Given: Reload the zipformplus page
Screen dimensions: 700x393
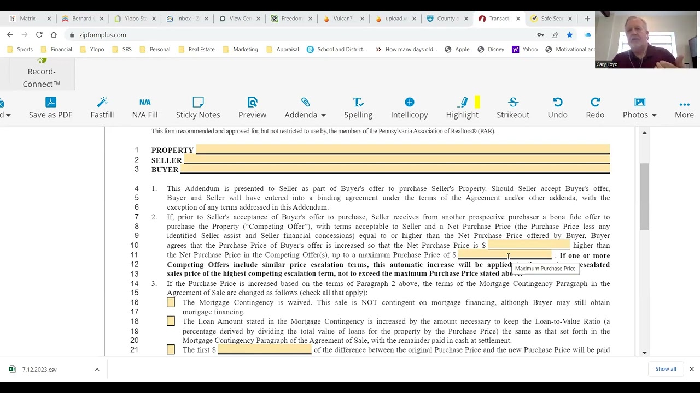Looking at the screenshot, I should pyautogui.click(x=39, y=34).
